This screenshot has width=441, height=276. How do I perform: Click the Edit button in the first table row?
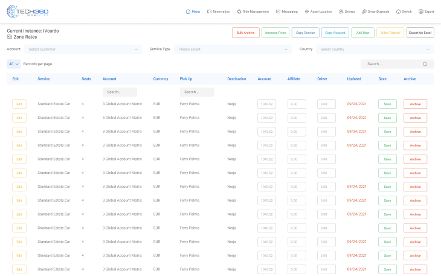(19, 104)
